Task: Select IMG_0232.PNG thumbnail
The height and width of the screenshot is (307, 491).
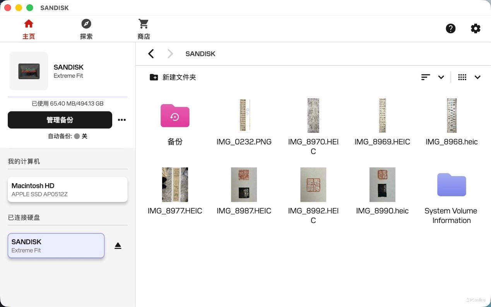Action: pos(244,115)
